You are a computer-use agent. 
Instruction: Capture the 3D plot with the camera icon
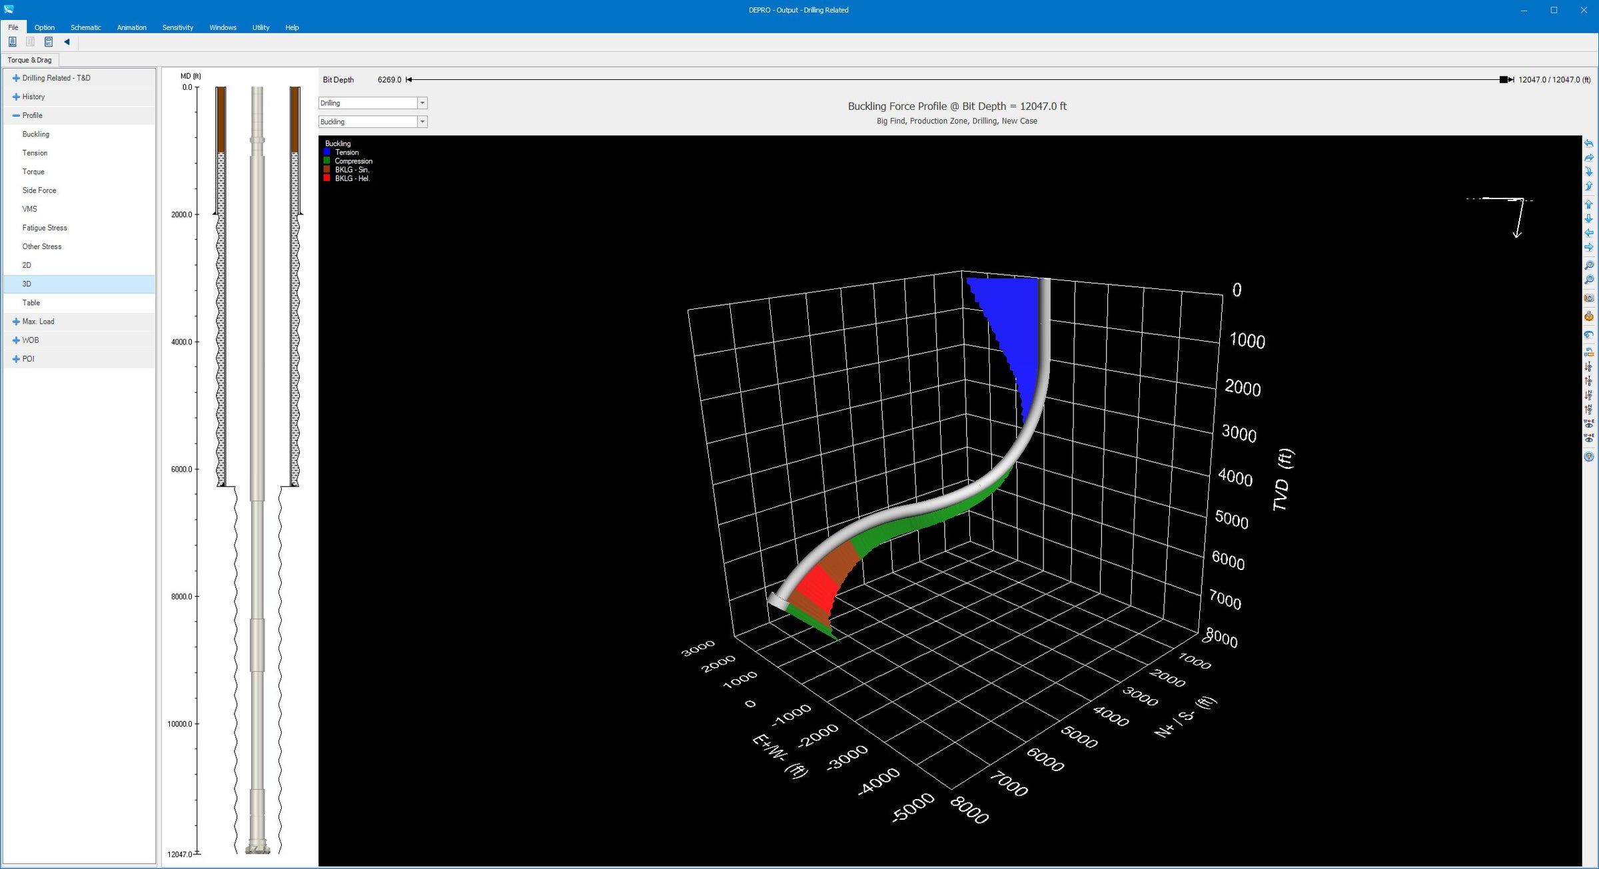pyautogui.click(x=1589, y=298)
